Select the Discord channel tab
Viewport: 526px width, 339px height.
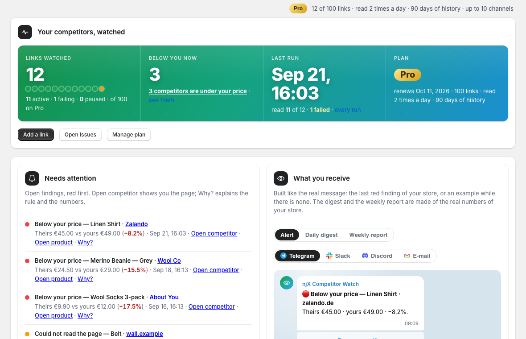[377, 256]
